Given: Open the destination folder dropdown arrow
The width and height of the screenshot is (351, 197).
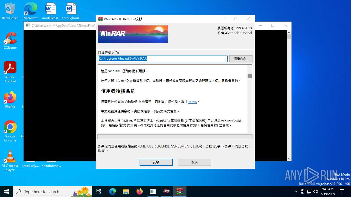Looking at the screenshot, I should (x=225, y=59).
